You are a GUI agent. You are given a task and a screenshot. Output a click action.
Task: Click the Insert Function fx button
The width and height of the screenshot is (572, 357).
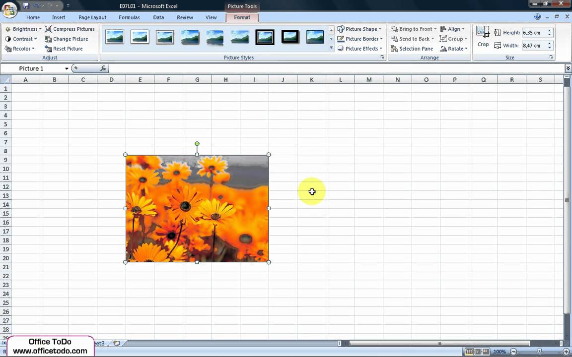point(103,68)
